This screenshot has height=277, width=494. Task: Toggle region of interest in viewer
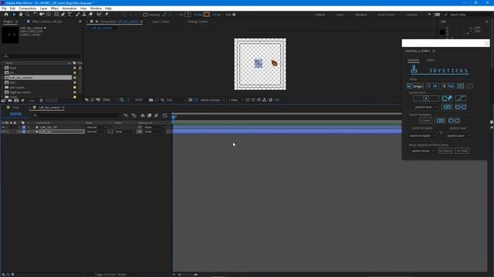pyautogui.click(x=191, y=100)
